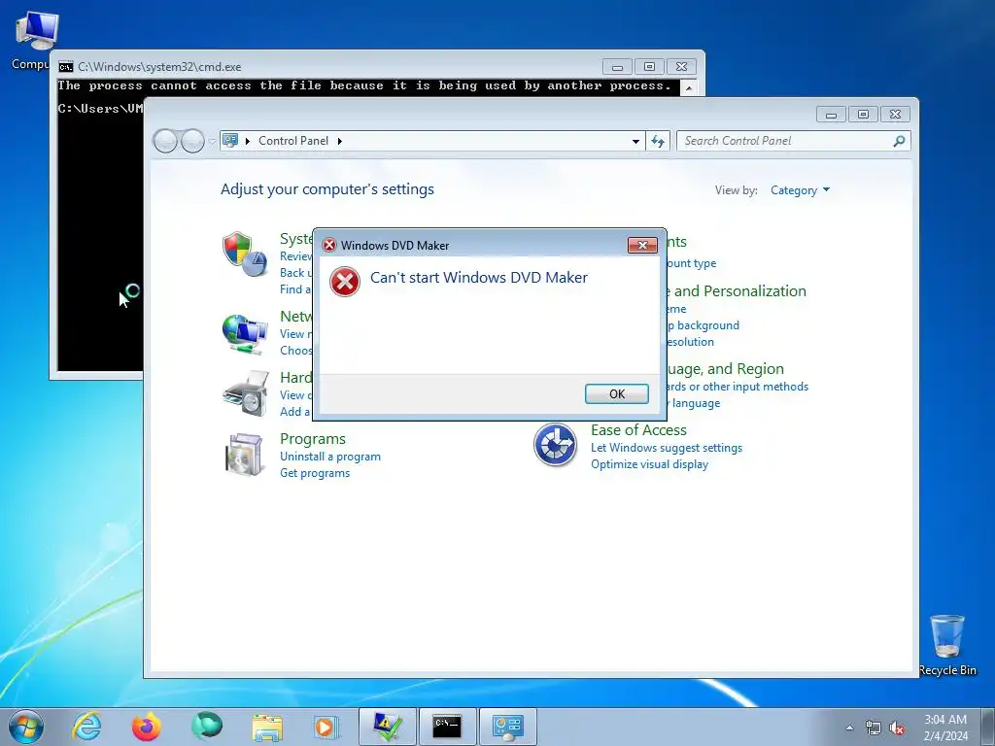Switch to the checkmark-monitor taskbar app
Image resolution: width=995 pixels, height=746 pixels.
387,727
